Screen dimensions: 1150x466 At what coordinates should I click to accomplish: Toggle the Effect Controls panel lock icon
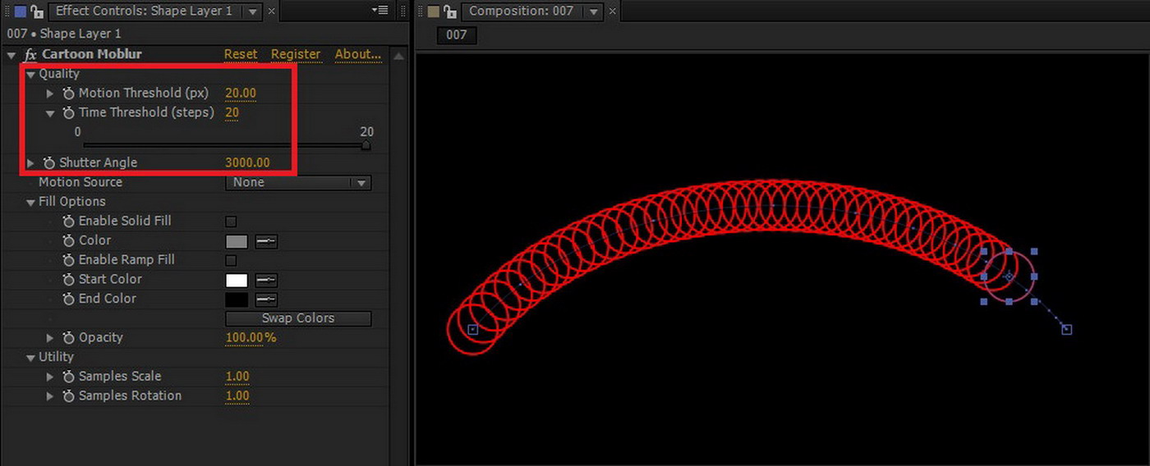pos(36,11)
